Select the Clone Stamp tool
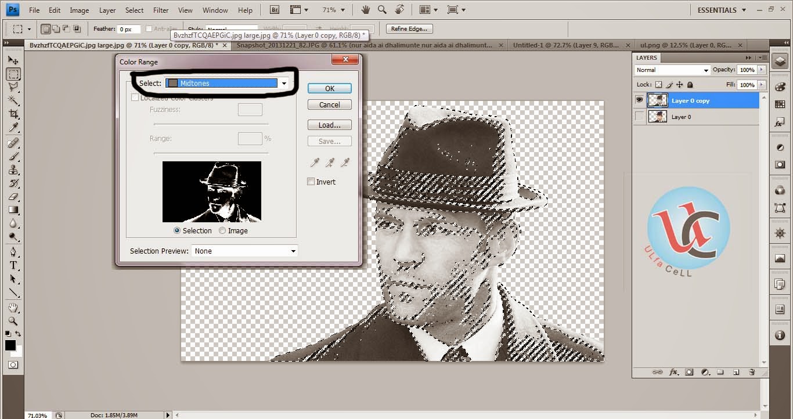Viewport: 793px width, 419px height. [x=13, y=169]
